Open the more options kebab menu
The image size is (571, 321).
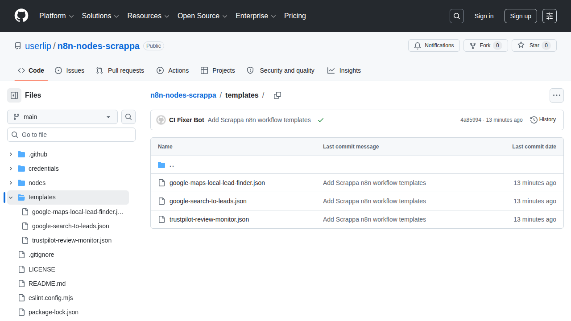(556, 95)
